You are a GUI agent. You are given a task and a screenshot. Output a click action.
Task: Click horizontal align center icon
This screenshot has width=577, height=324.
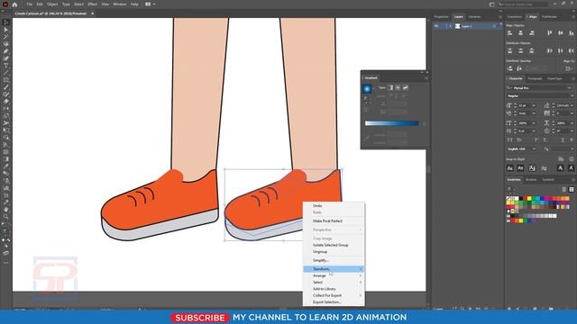coord(521,33)
